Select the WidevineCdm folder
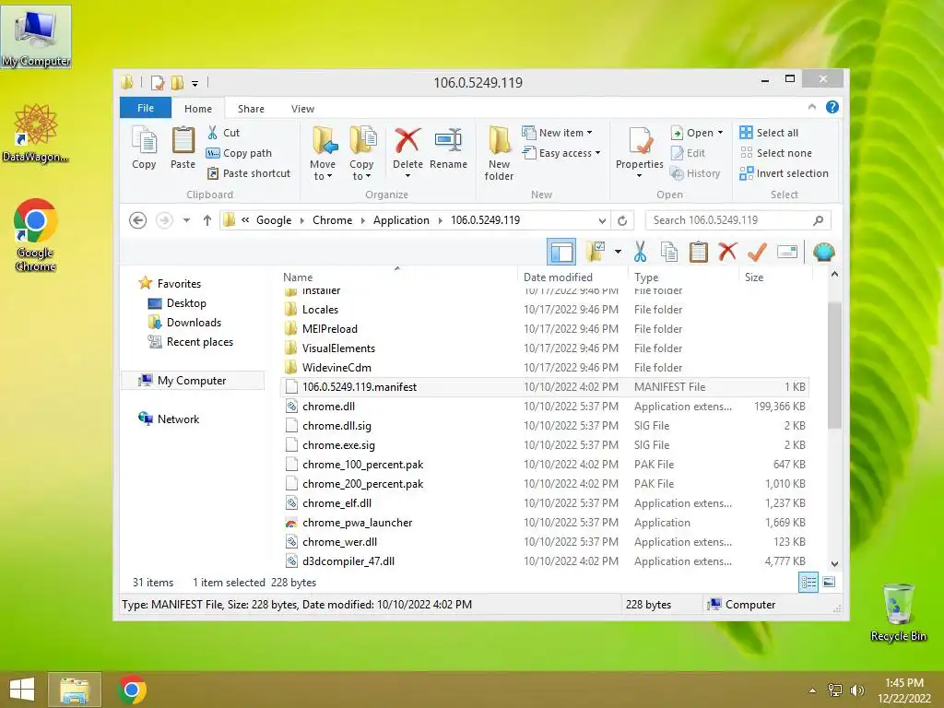 click(545, 367)
